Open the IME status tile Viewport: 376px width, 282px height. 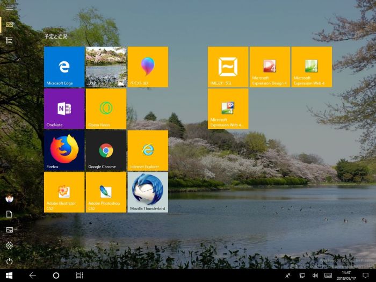(228, 67)
